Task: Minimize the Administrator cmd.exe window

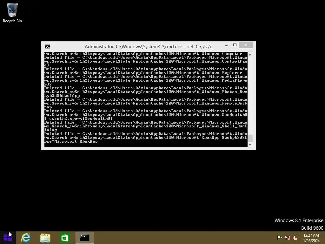Action: point(226,45)
